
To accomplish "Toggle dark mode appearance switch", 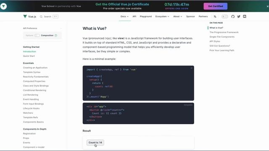I will point(224,17).
